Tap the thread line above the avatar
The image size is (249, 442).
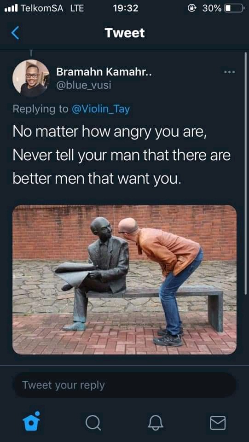31,53
